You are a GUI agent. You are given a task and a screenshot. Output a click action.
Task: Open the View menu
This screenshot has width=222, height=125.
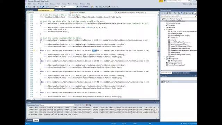(34, 4)
